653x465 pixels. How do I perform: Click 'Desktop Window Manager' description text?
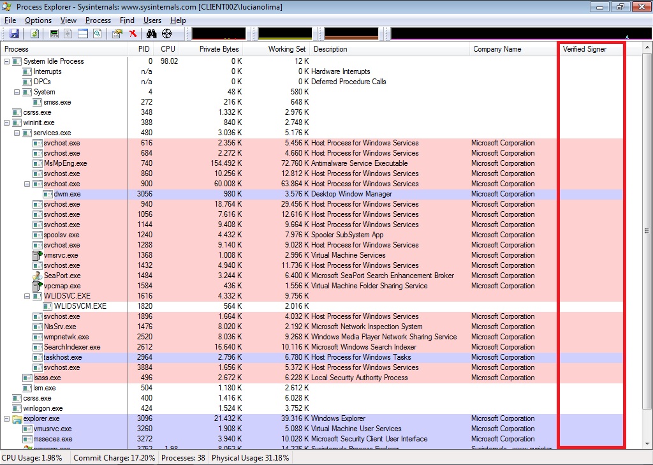coord(351,194)
